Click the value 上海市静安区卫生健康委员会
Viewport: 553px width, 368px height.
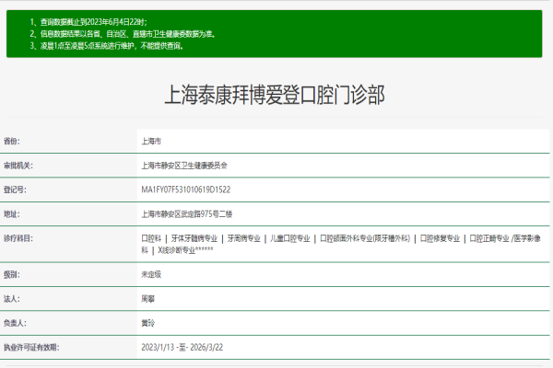(184, 166)
